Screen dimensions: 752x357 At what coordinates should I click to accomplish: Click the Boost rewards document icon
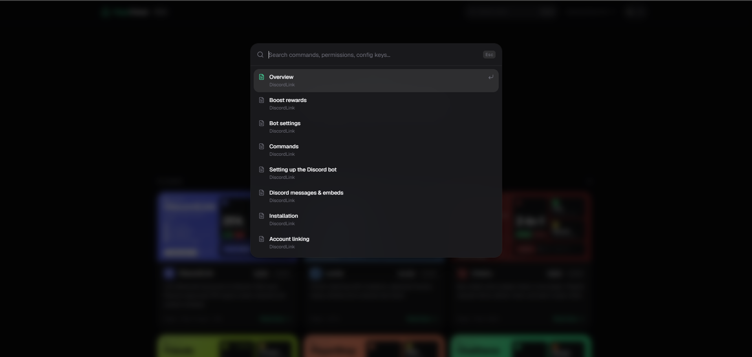click(262, 100)
